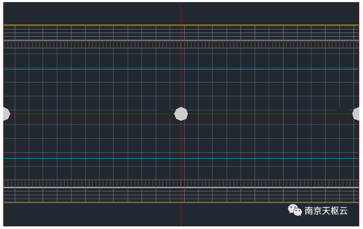Image resolution: width=363 pixels, height=229 pixels.
Task: Select the half-visible gray circle at right edge
Action: point(356,114)
